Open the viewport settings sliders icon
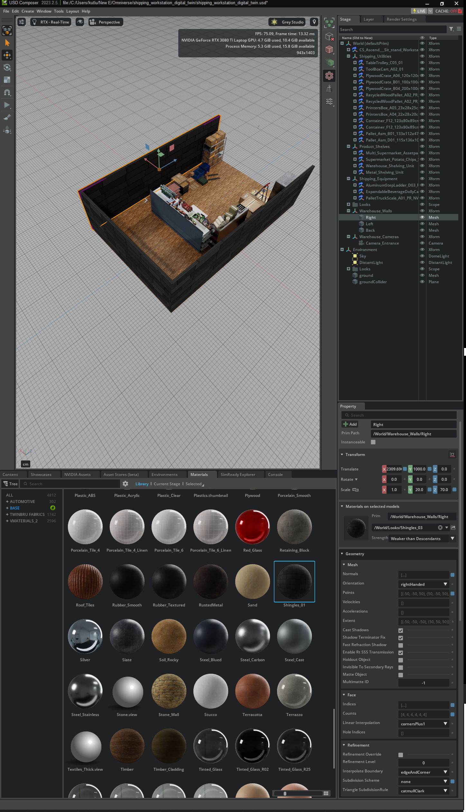 22,22
